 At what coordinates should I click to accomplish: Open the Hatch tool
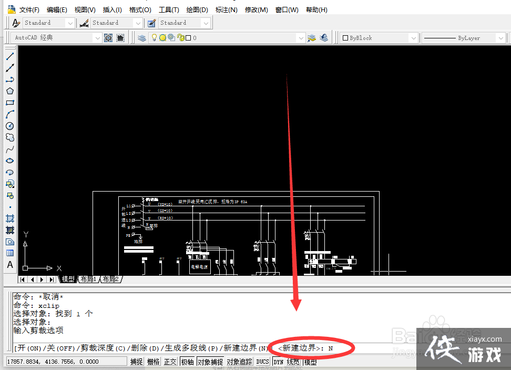pos(9,218)
